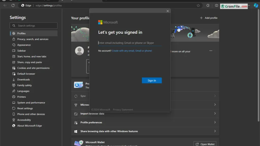Image resolution: width=260 pixels, height=146 pixels.
Task: Click the About Microsoft Edge logo icon
Action: pos(14,126)
